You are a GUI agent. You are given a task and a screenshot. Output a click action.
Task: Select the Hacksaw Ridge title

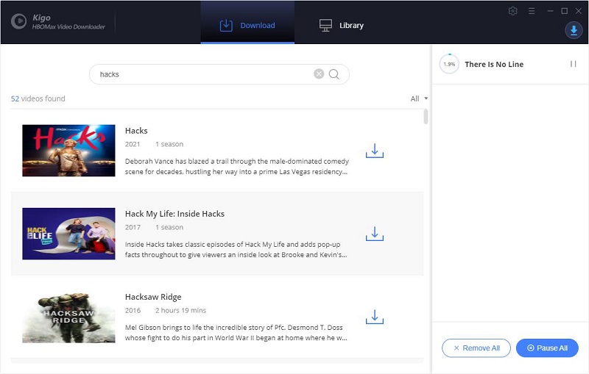(x=153, y=297)
